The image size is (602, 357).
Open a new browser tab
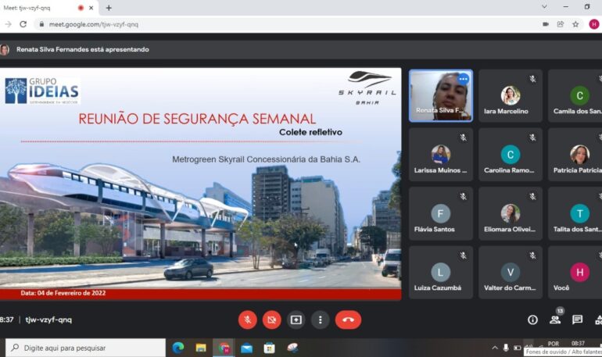pyautogui.click(x=109, y=8)
